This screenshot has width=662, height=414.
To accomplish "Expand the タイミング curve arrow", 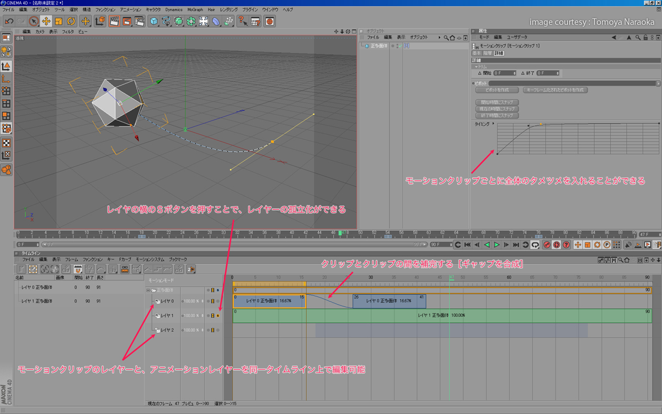I will pos(493,125).
